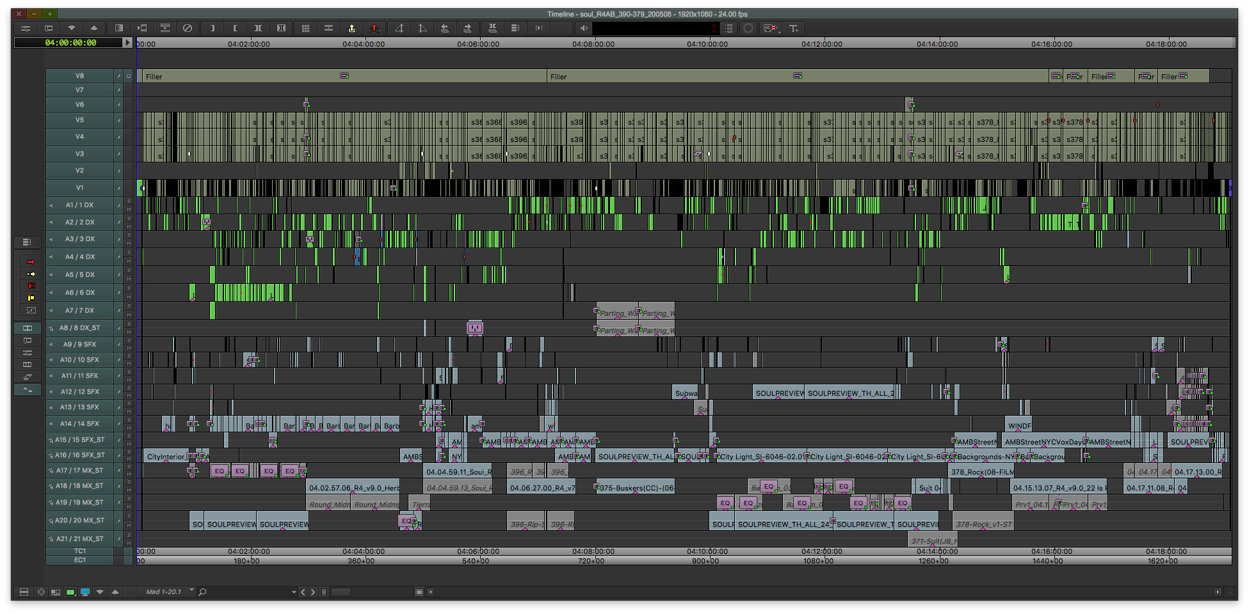Select the A12 / 12 SFX track selector

[80, 391]
